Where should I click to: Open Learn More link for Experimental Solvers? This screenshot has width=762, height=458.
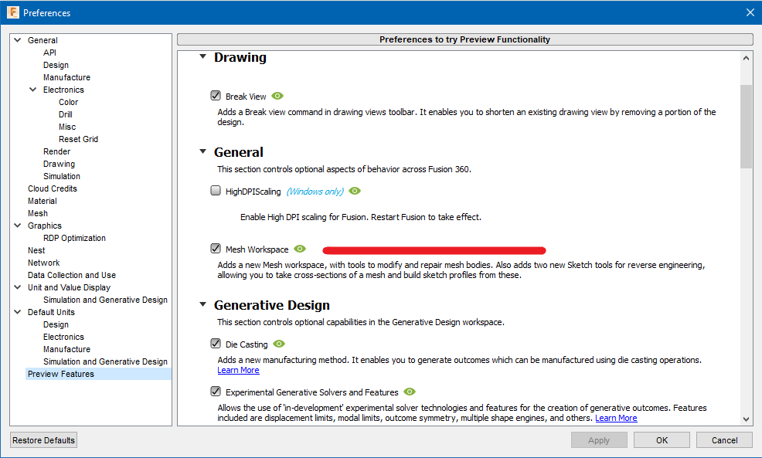point(616,418)
